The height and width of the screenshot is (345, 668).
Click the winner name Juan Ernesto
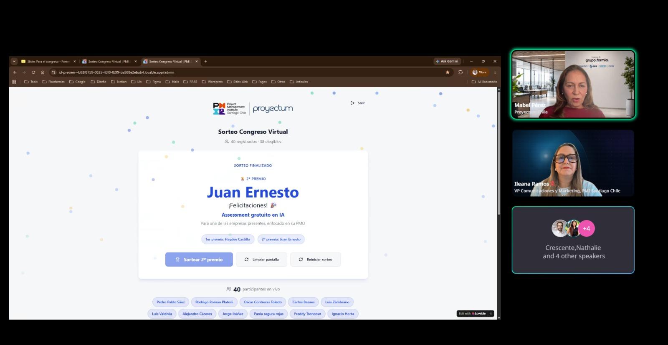pos(253,192)
